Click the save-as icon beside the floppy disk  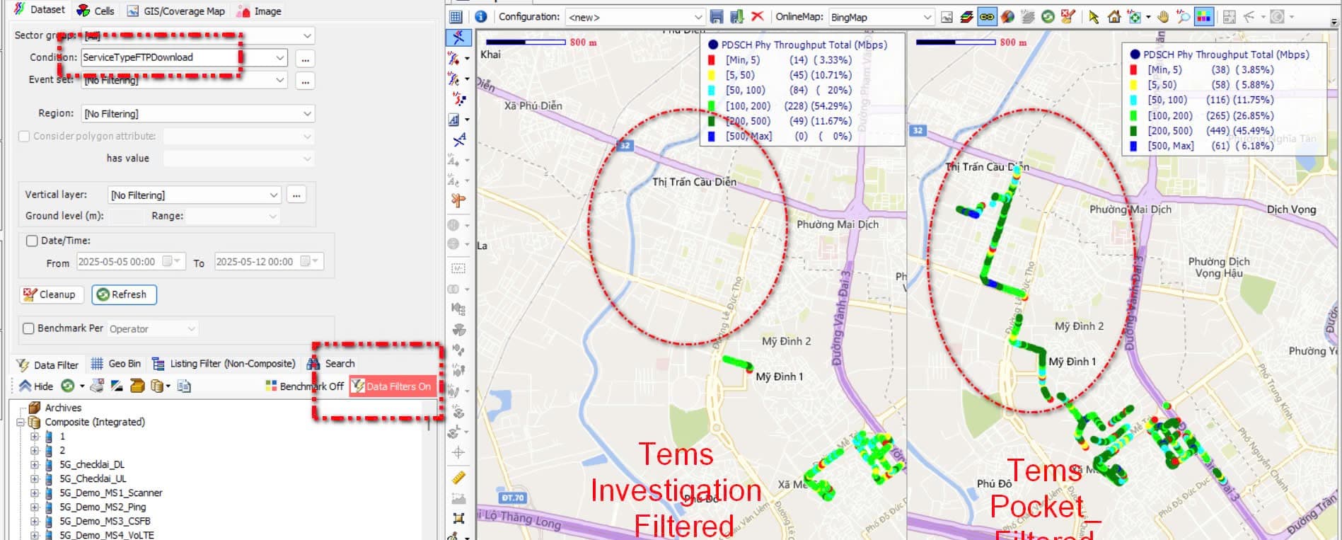(736, 17)
